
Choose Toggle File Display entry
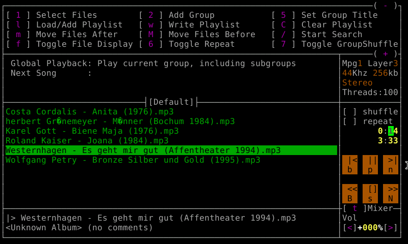point(69,44)
